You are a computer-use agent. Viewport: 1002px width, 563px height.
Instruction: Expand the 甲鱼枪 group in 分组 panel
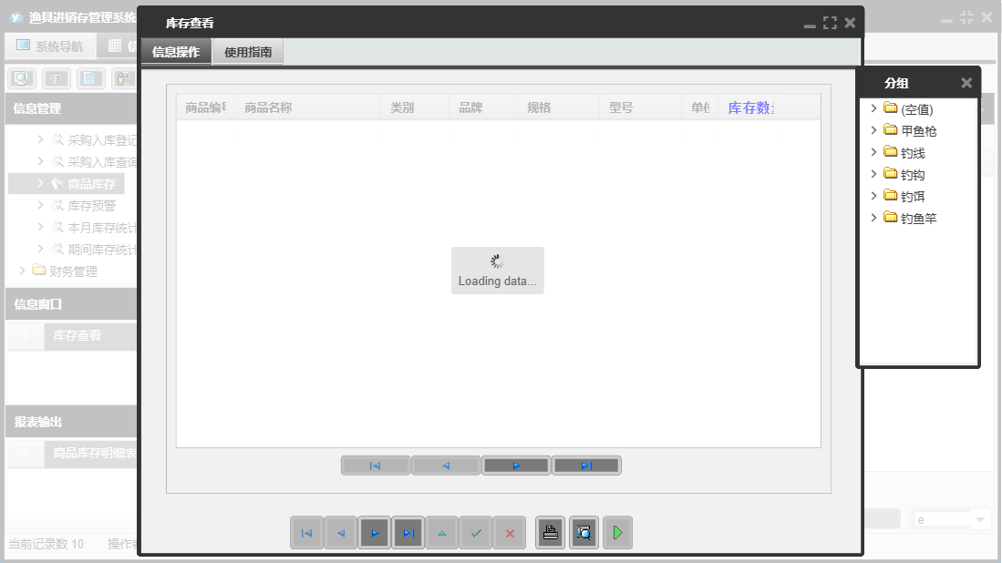[x=873, y=130]
